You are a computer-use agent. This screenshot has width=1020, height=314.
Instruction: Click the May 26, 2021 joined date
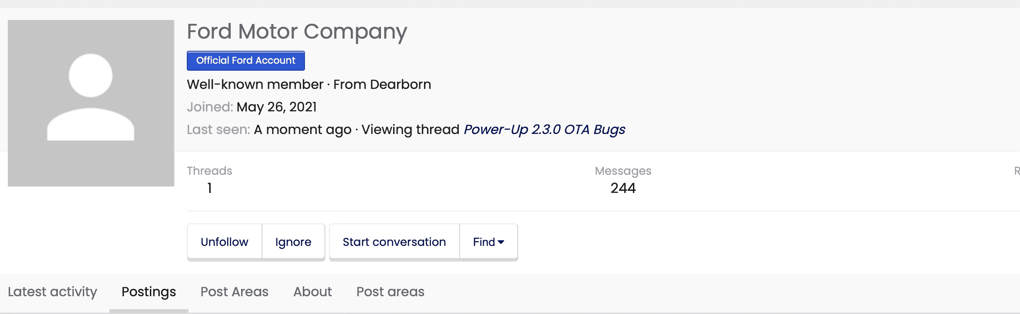276,107
